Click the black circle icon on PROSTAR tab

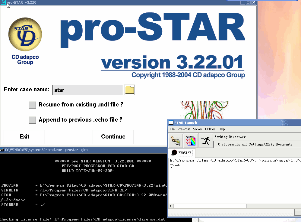174,153
